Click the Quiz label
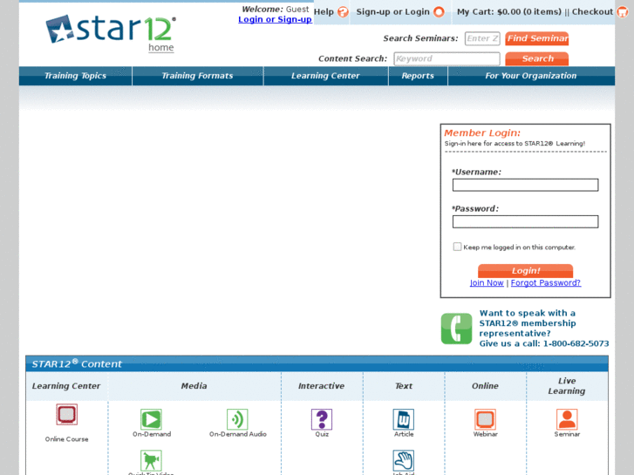The height and width of the screenshot is (475, 634). click(x=322, y=434)
